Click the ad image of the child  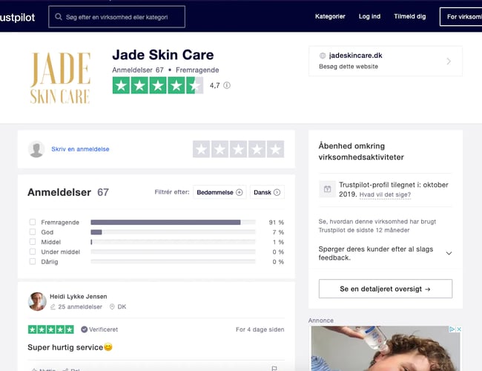click(386, 349)
